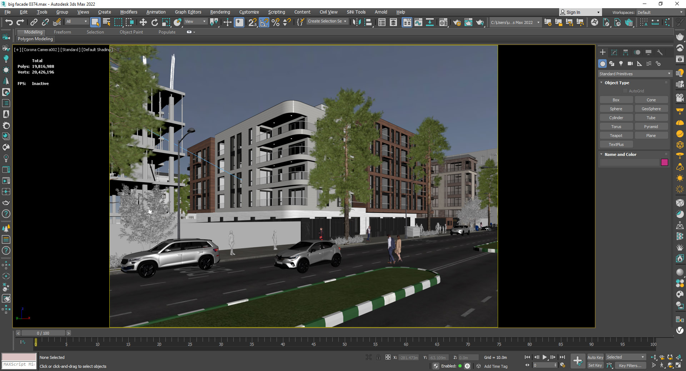The image size is (686, 371).
Task: Click the Redo arrow in main toolbar
Action: point(20,22)
